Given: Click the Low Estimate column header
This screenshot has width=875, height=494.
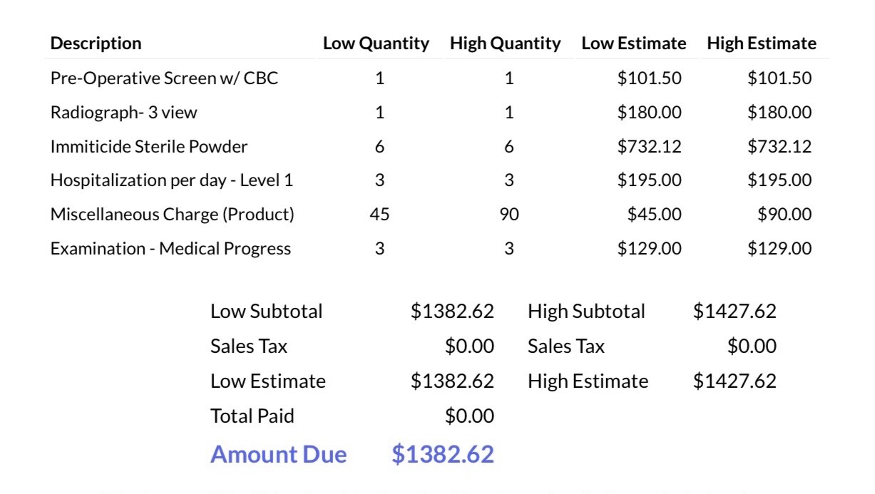Looking at the screenshot, I should [x=633, y=43].
